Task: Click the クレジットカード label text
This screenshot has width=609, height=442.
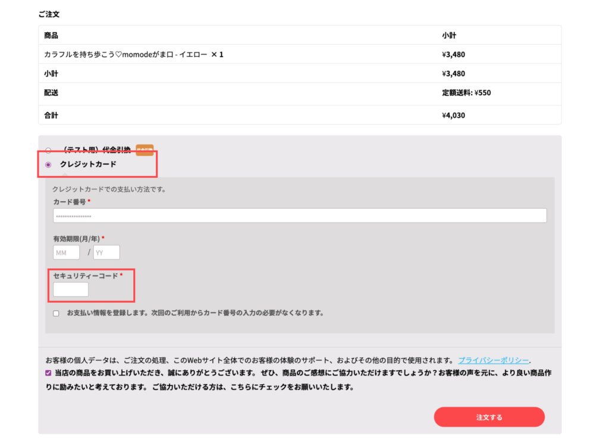Action: pos(88,164)
